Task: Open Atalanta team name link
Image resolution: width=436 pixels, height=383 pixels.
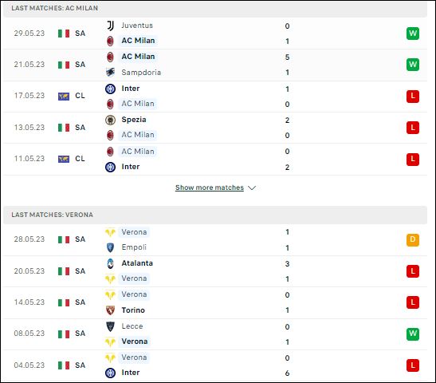Action: (137, 263)
